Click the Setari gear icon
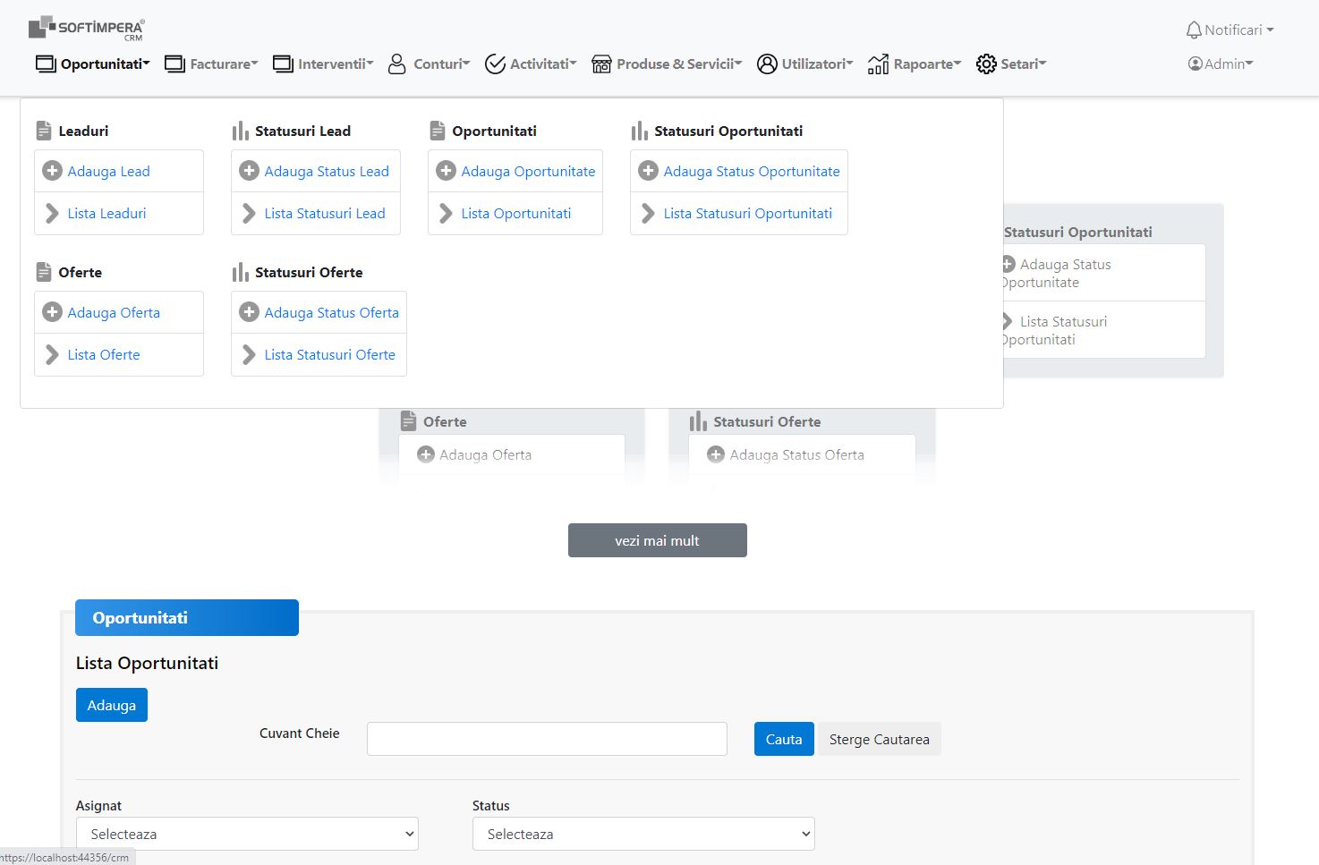Image resolution: width=1319 pixels, height=865 pixels. pyautogui.click(x=986, y=64)
